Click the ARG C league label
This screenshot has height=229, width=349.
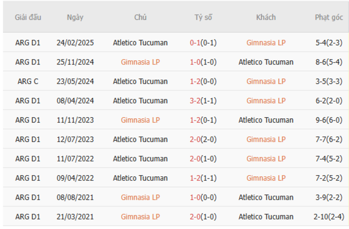[28, 81]
